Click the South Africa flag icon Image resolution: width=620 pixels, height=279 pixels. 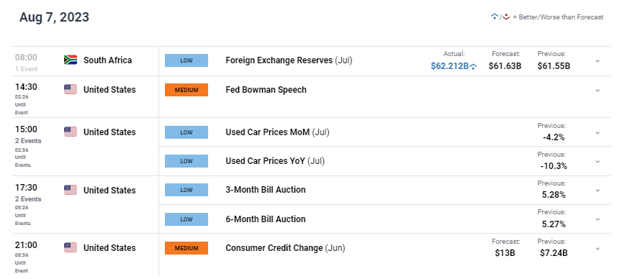71,60
